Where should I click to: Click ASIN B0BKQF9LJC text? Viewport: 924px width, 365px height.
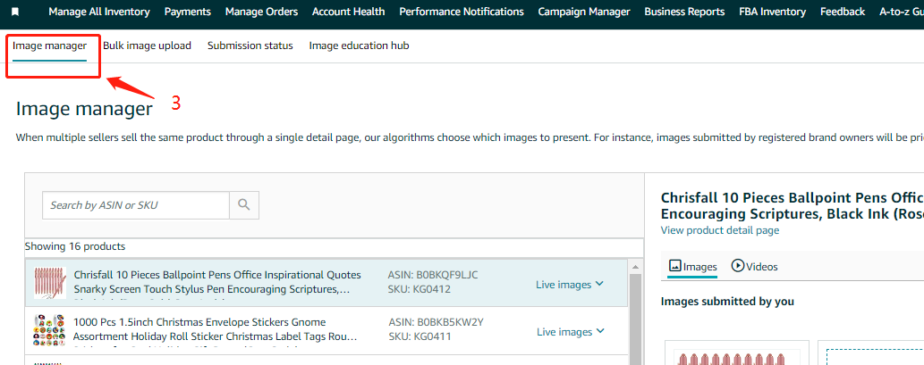coord(433,275)
